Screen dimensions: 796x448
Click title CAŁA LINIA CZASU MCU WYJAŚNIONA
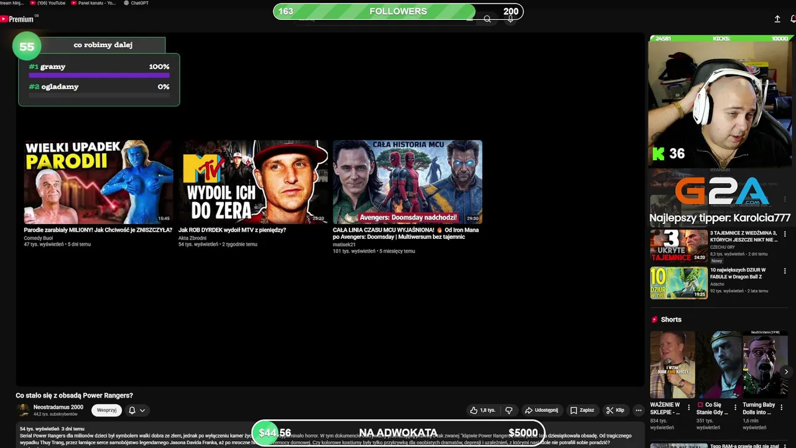click(405, 233)
